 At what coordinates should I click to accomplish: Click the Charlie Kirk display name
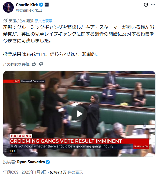pos(27,5)
